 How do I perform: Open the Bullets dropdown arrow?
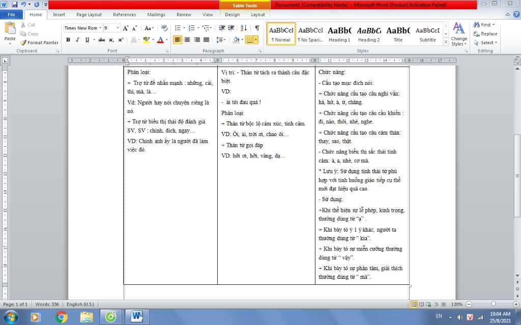184,28
